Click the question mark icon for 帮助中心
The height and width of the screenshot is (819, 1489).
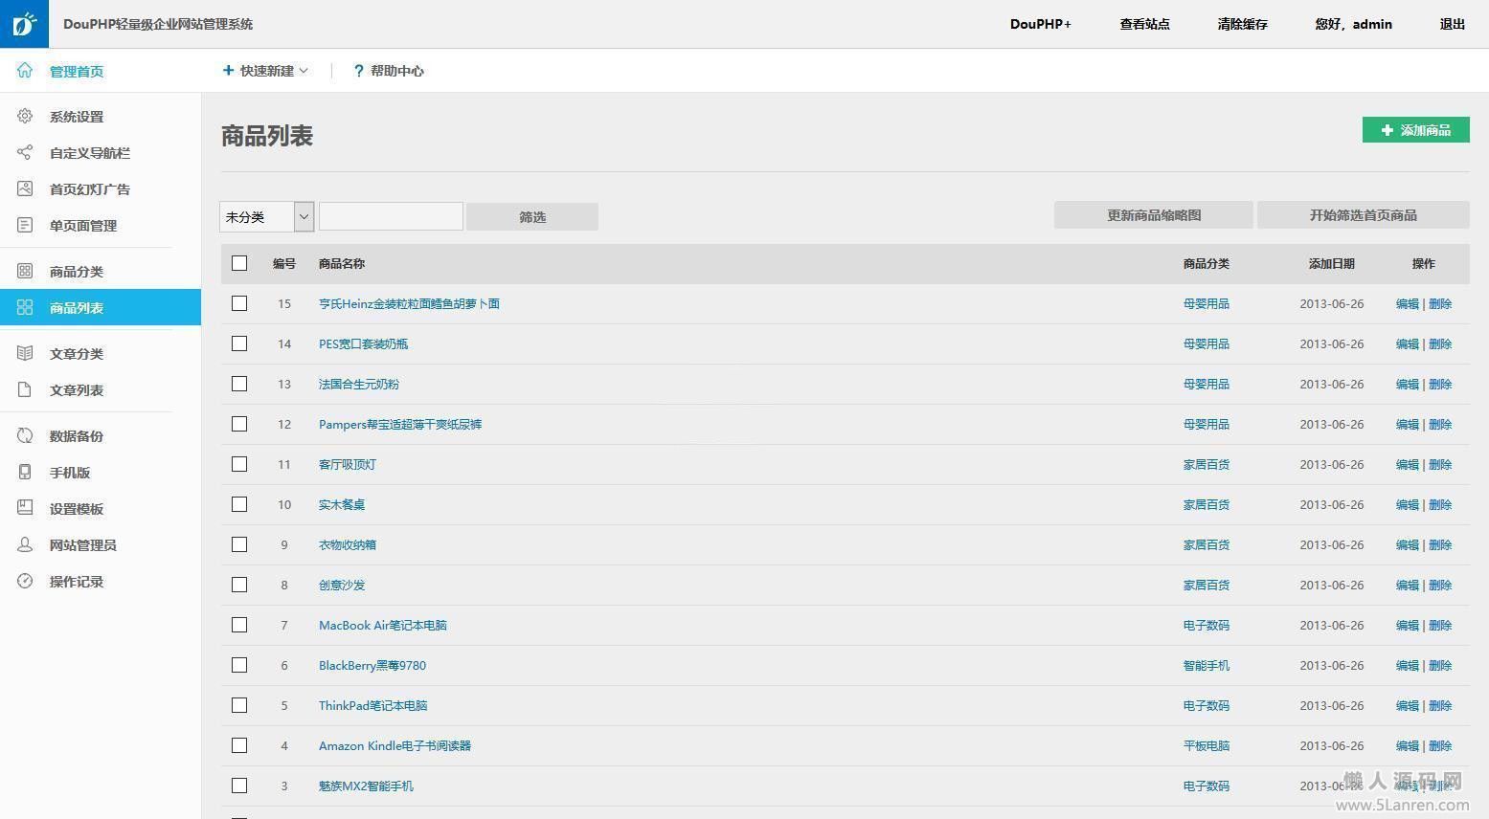(358, 71)
